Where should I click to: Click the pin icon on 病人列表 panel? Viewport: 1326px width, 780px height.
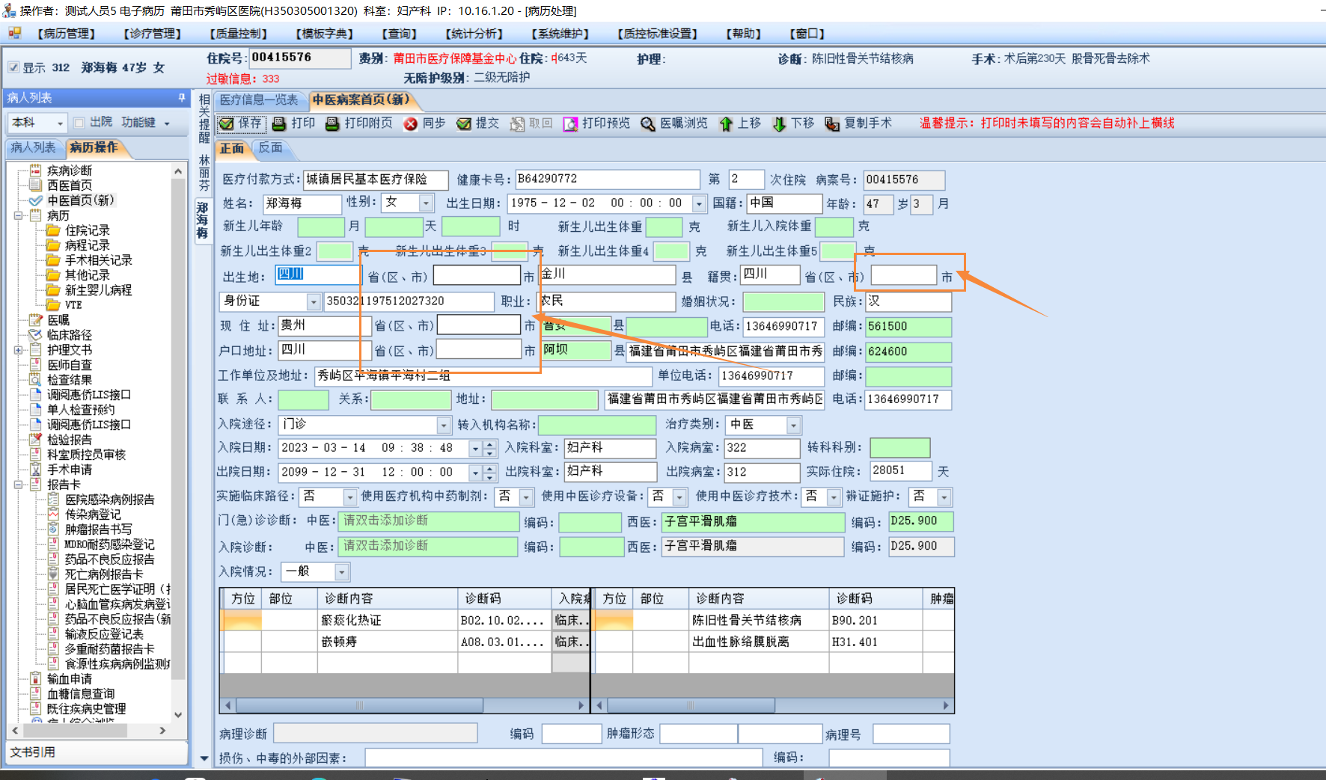(x=181, y=98)
